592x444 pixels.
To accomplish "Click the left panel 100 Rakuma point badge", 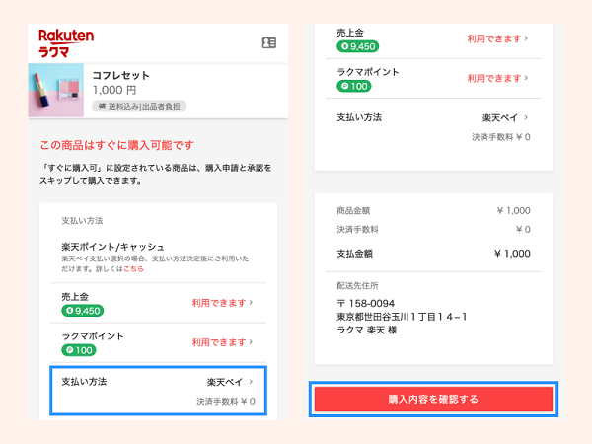I will [x=79, y=350].
